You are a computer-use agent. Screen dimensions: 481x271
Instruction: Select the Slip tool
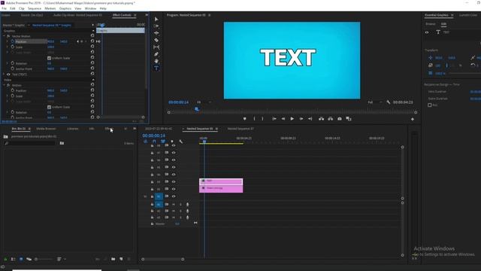point(156,47)
